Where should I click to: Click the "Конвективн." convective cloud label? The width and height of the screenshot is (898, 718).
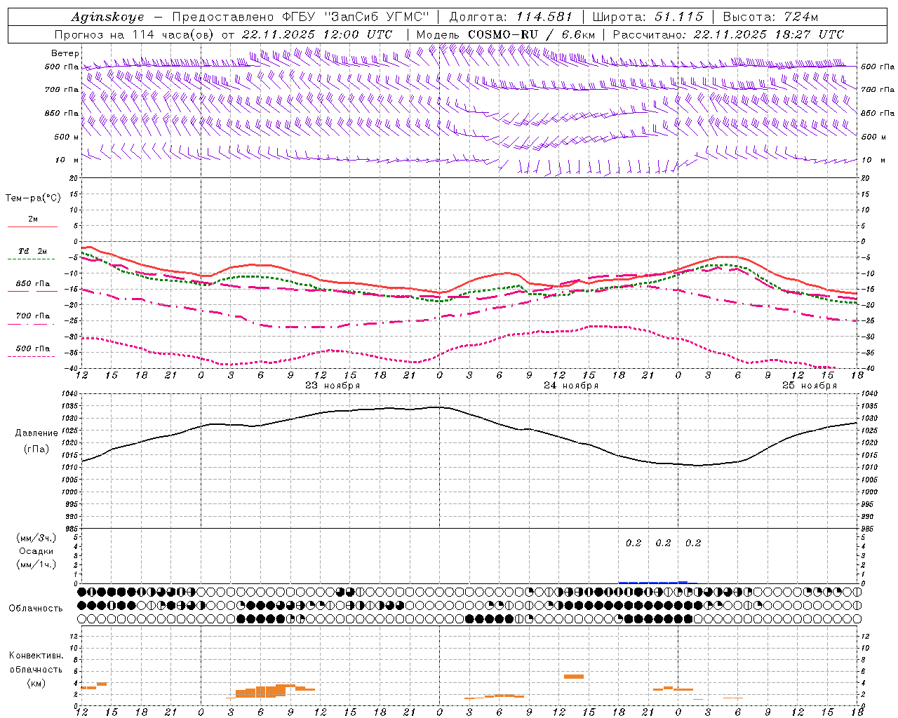(x=36, y=656)
